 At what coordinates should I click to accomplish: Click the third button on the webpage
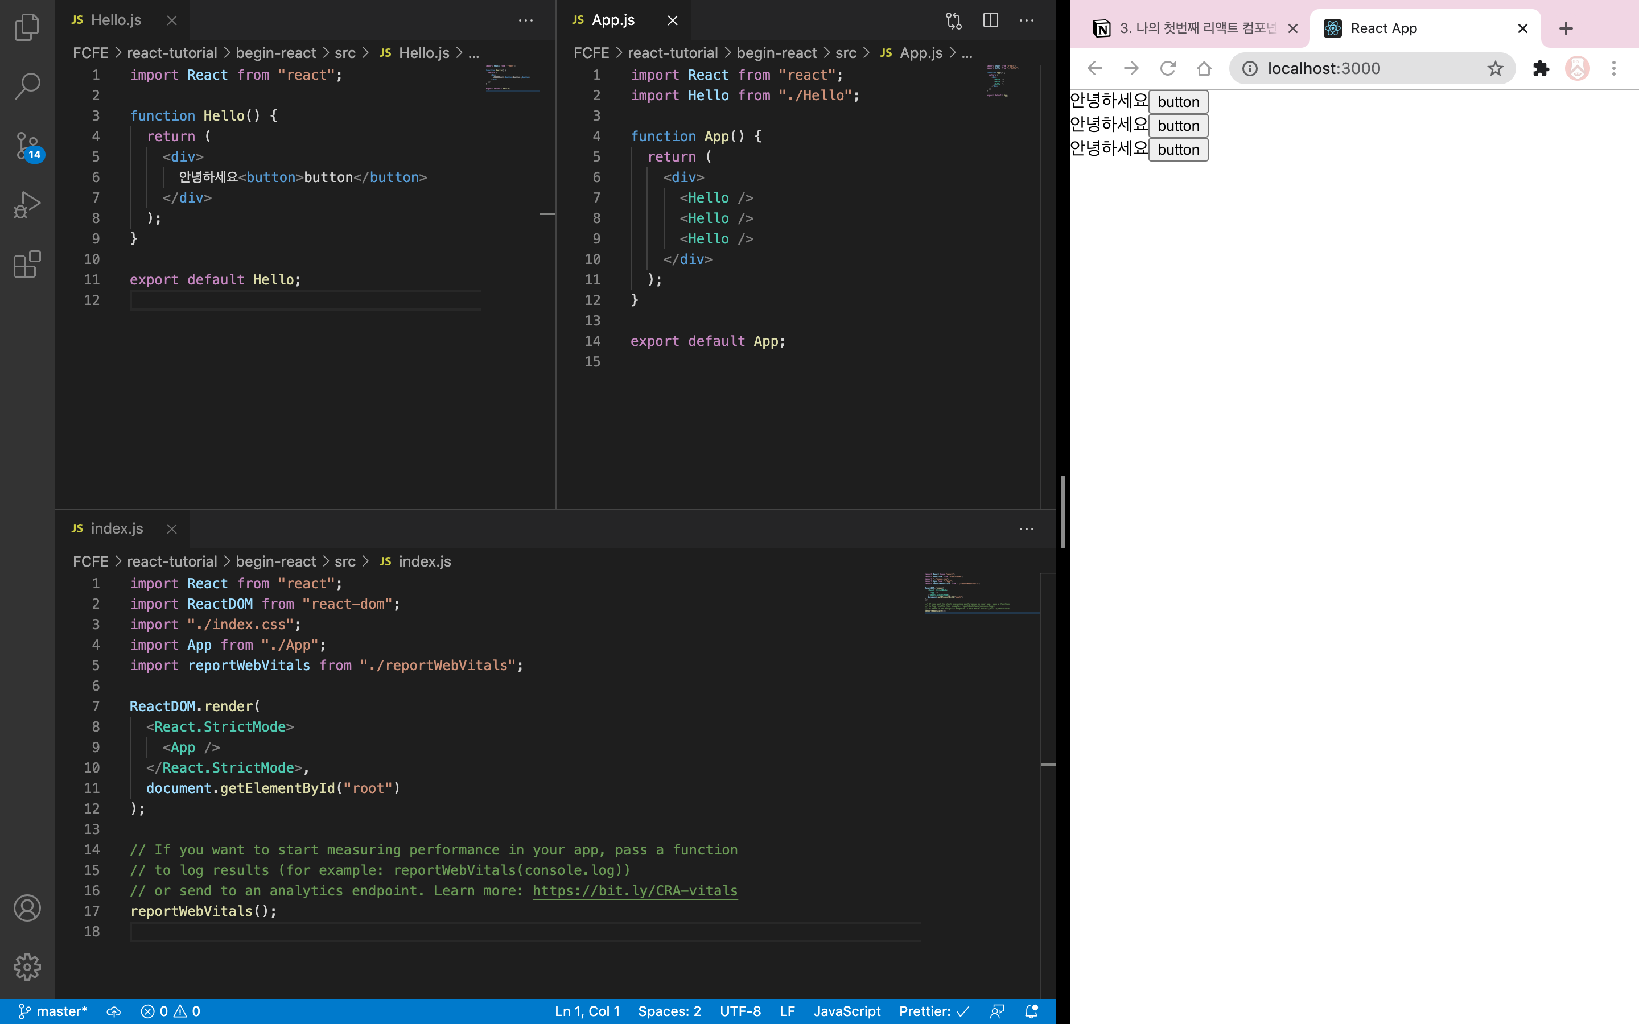(x=1179, y=150)
